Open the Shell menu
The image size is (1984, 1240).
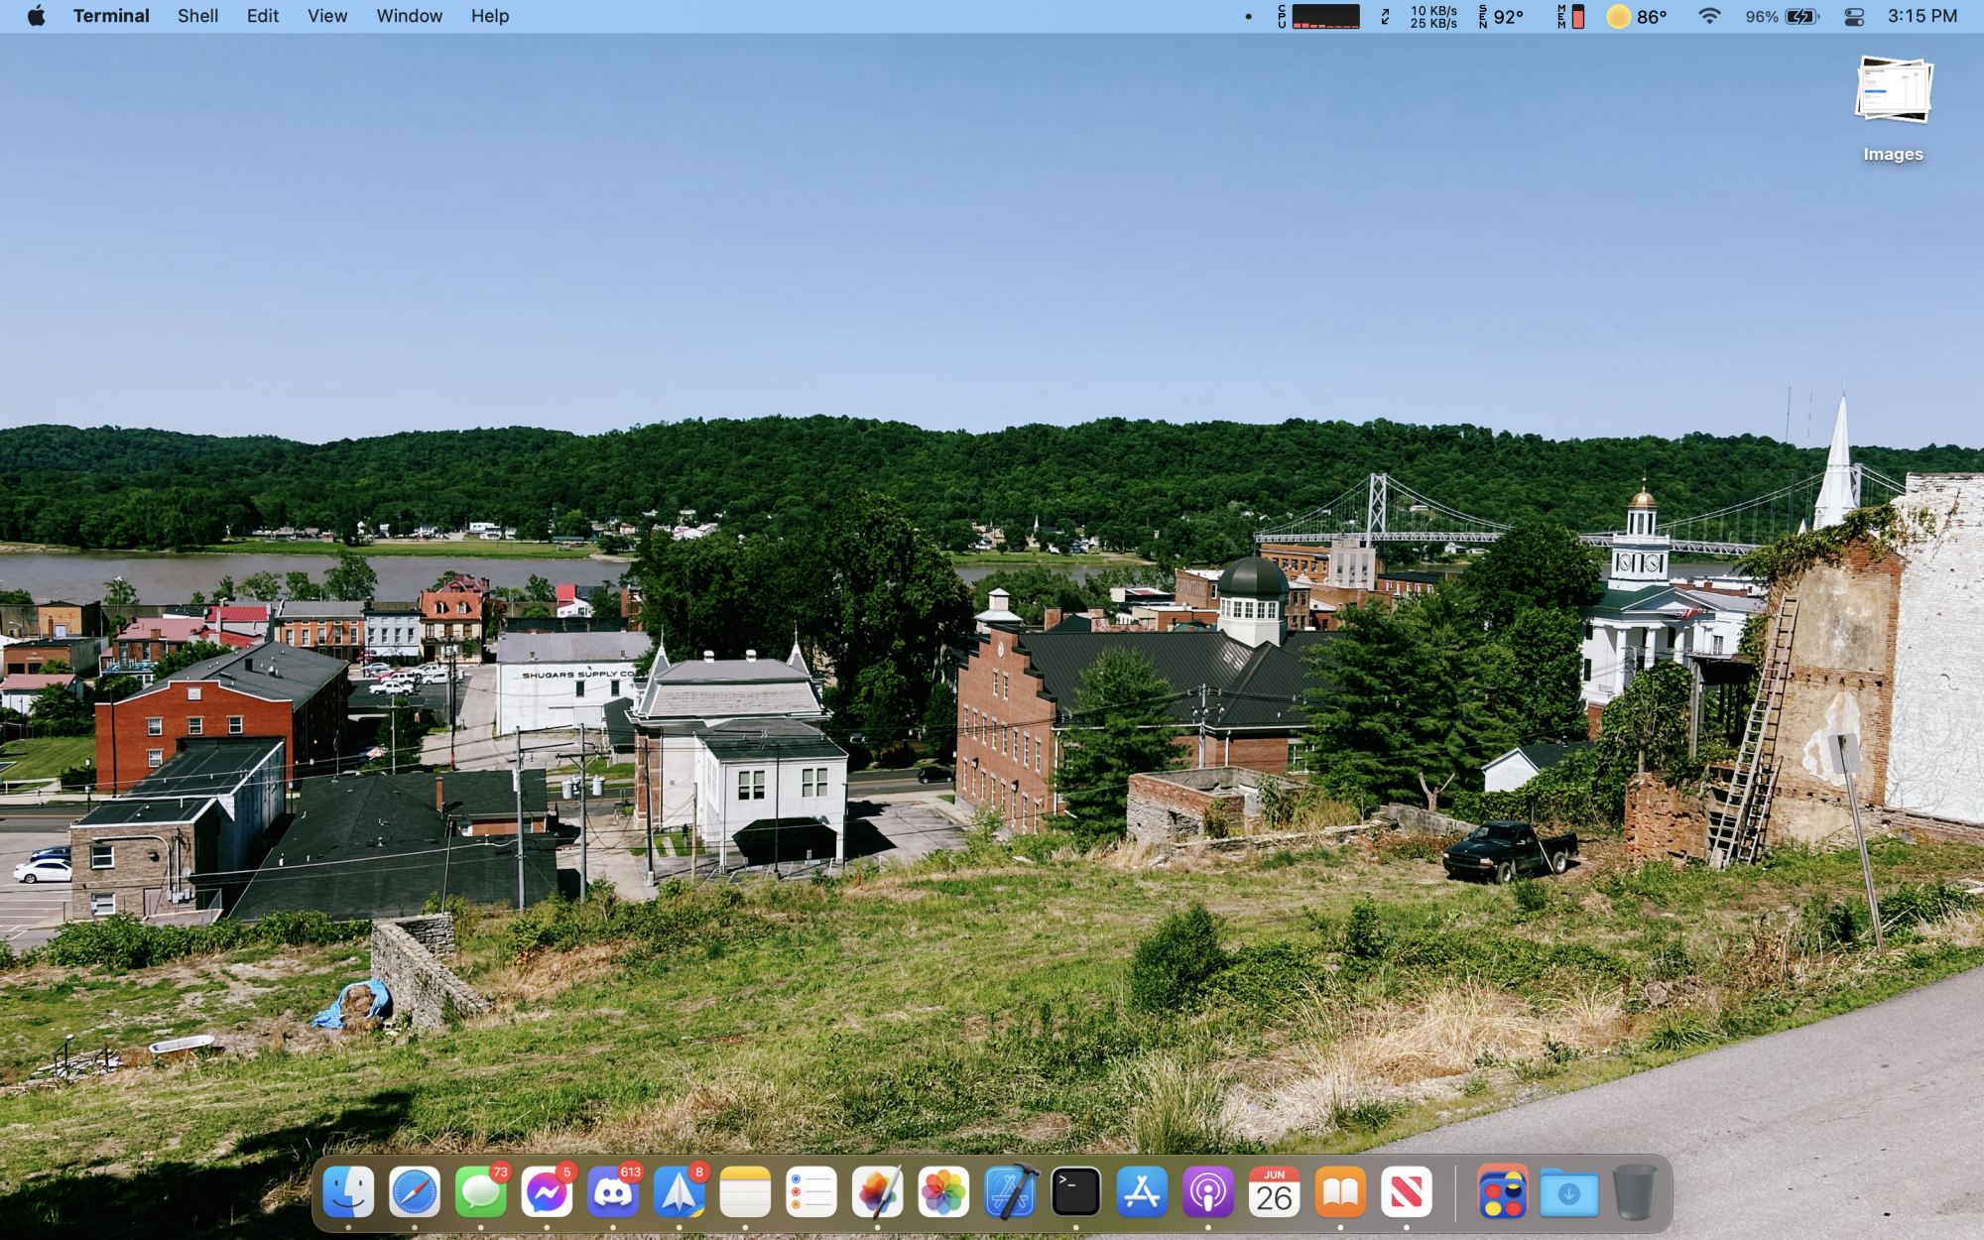pyautogui.click(x=197, y=17)
